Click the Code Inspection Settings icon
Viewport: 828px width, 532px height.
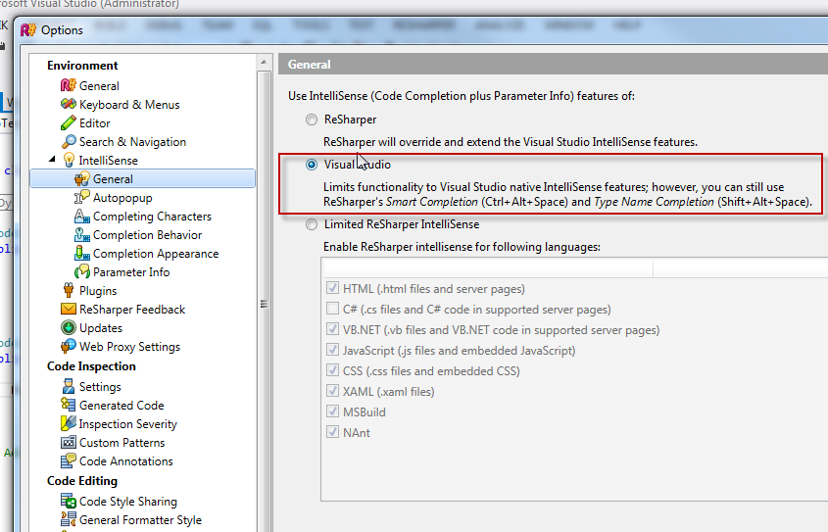pos(69,386)
